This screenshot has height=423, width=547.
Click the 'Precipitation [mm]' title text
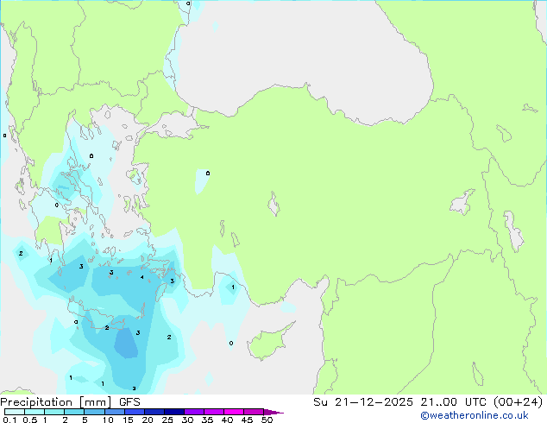tap(56, 402)
